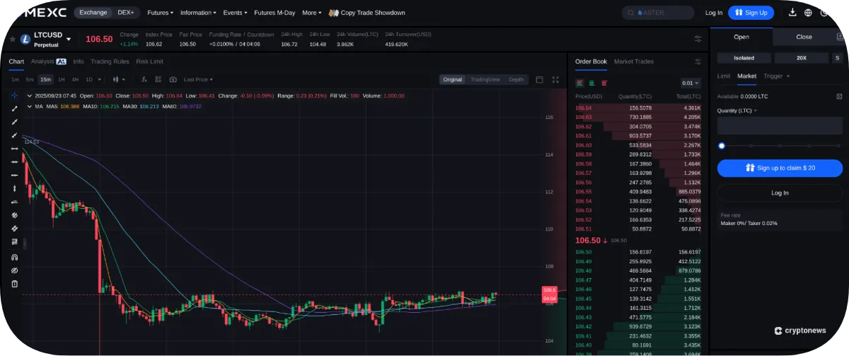The image size is (849, 356).
Task: Click the ASTER search box
Action: 658,13
